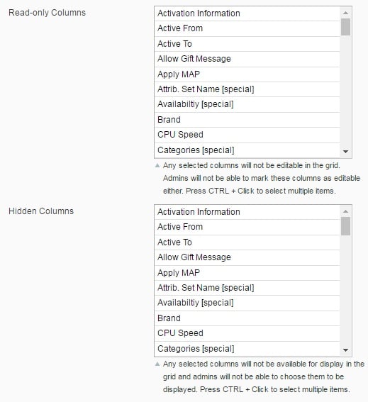Select Attrib. Set Name in Read-only Columns

click(x=247, y=89)
